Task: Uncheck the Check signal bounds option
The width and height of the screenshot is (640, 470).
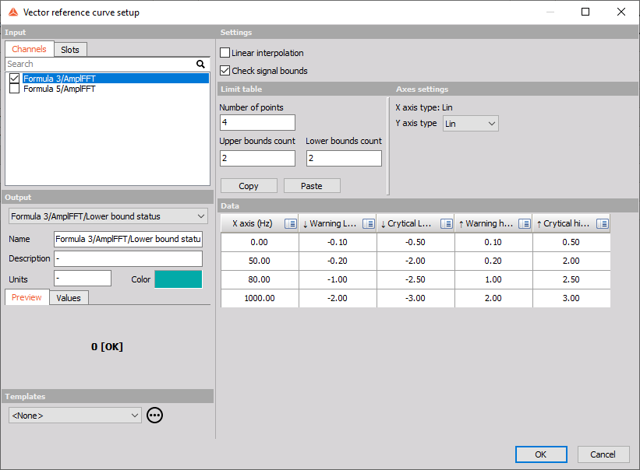Action: (225, 71)
